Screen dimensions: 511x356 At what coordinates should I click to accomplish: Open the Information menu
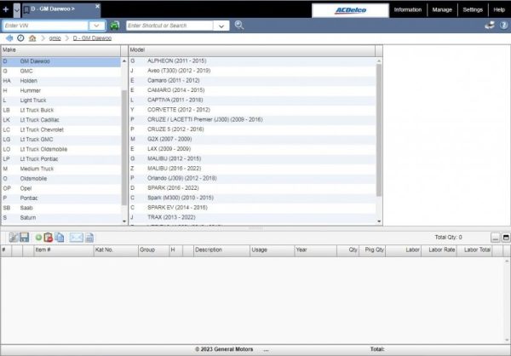pyautogui.click(x=407, y=9)
